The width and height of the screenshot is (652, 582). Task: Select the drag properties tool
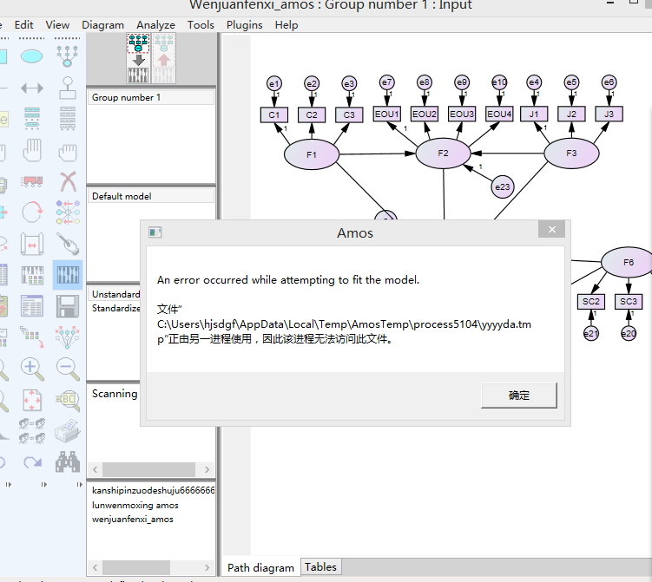pos(31,337)
